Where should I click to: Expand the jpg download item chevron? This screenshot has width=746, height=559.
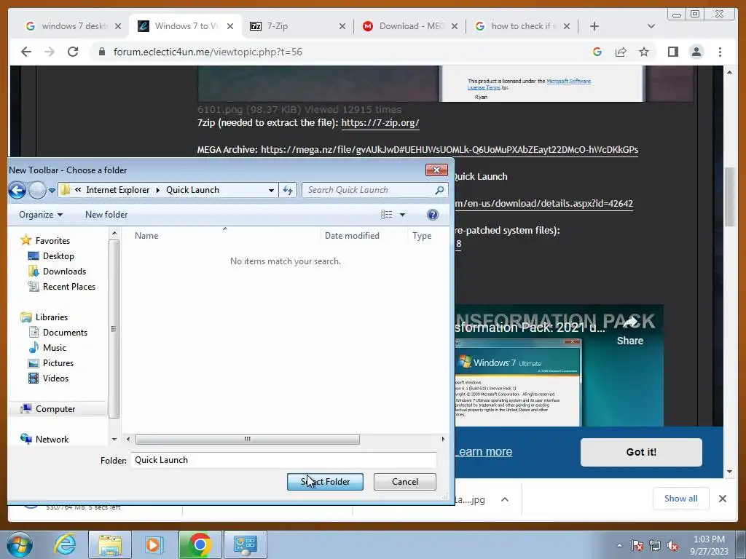(505, 499)
